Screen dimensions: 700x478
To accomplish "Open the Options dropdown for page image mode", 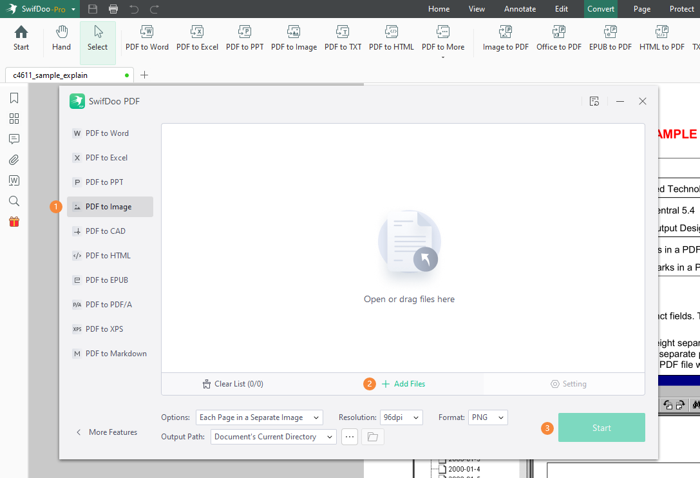I will (260, 417).
